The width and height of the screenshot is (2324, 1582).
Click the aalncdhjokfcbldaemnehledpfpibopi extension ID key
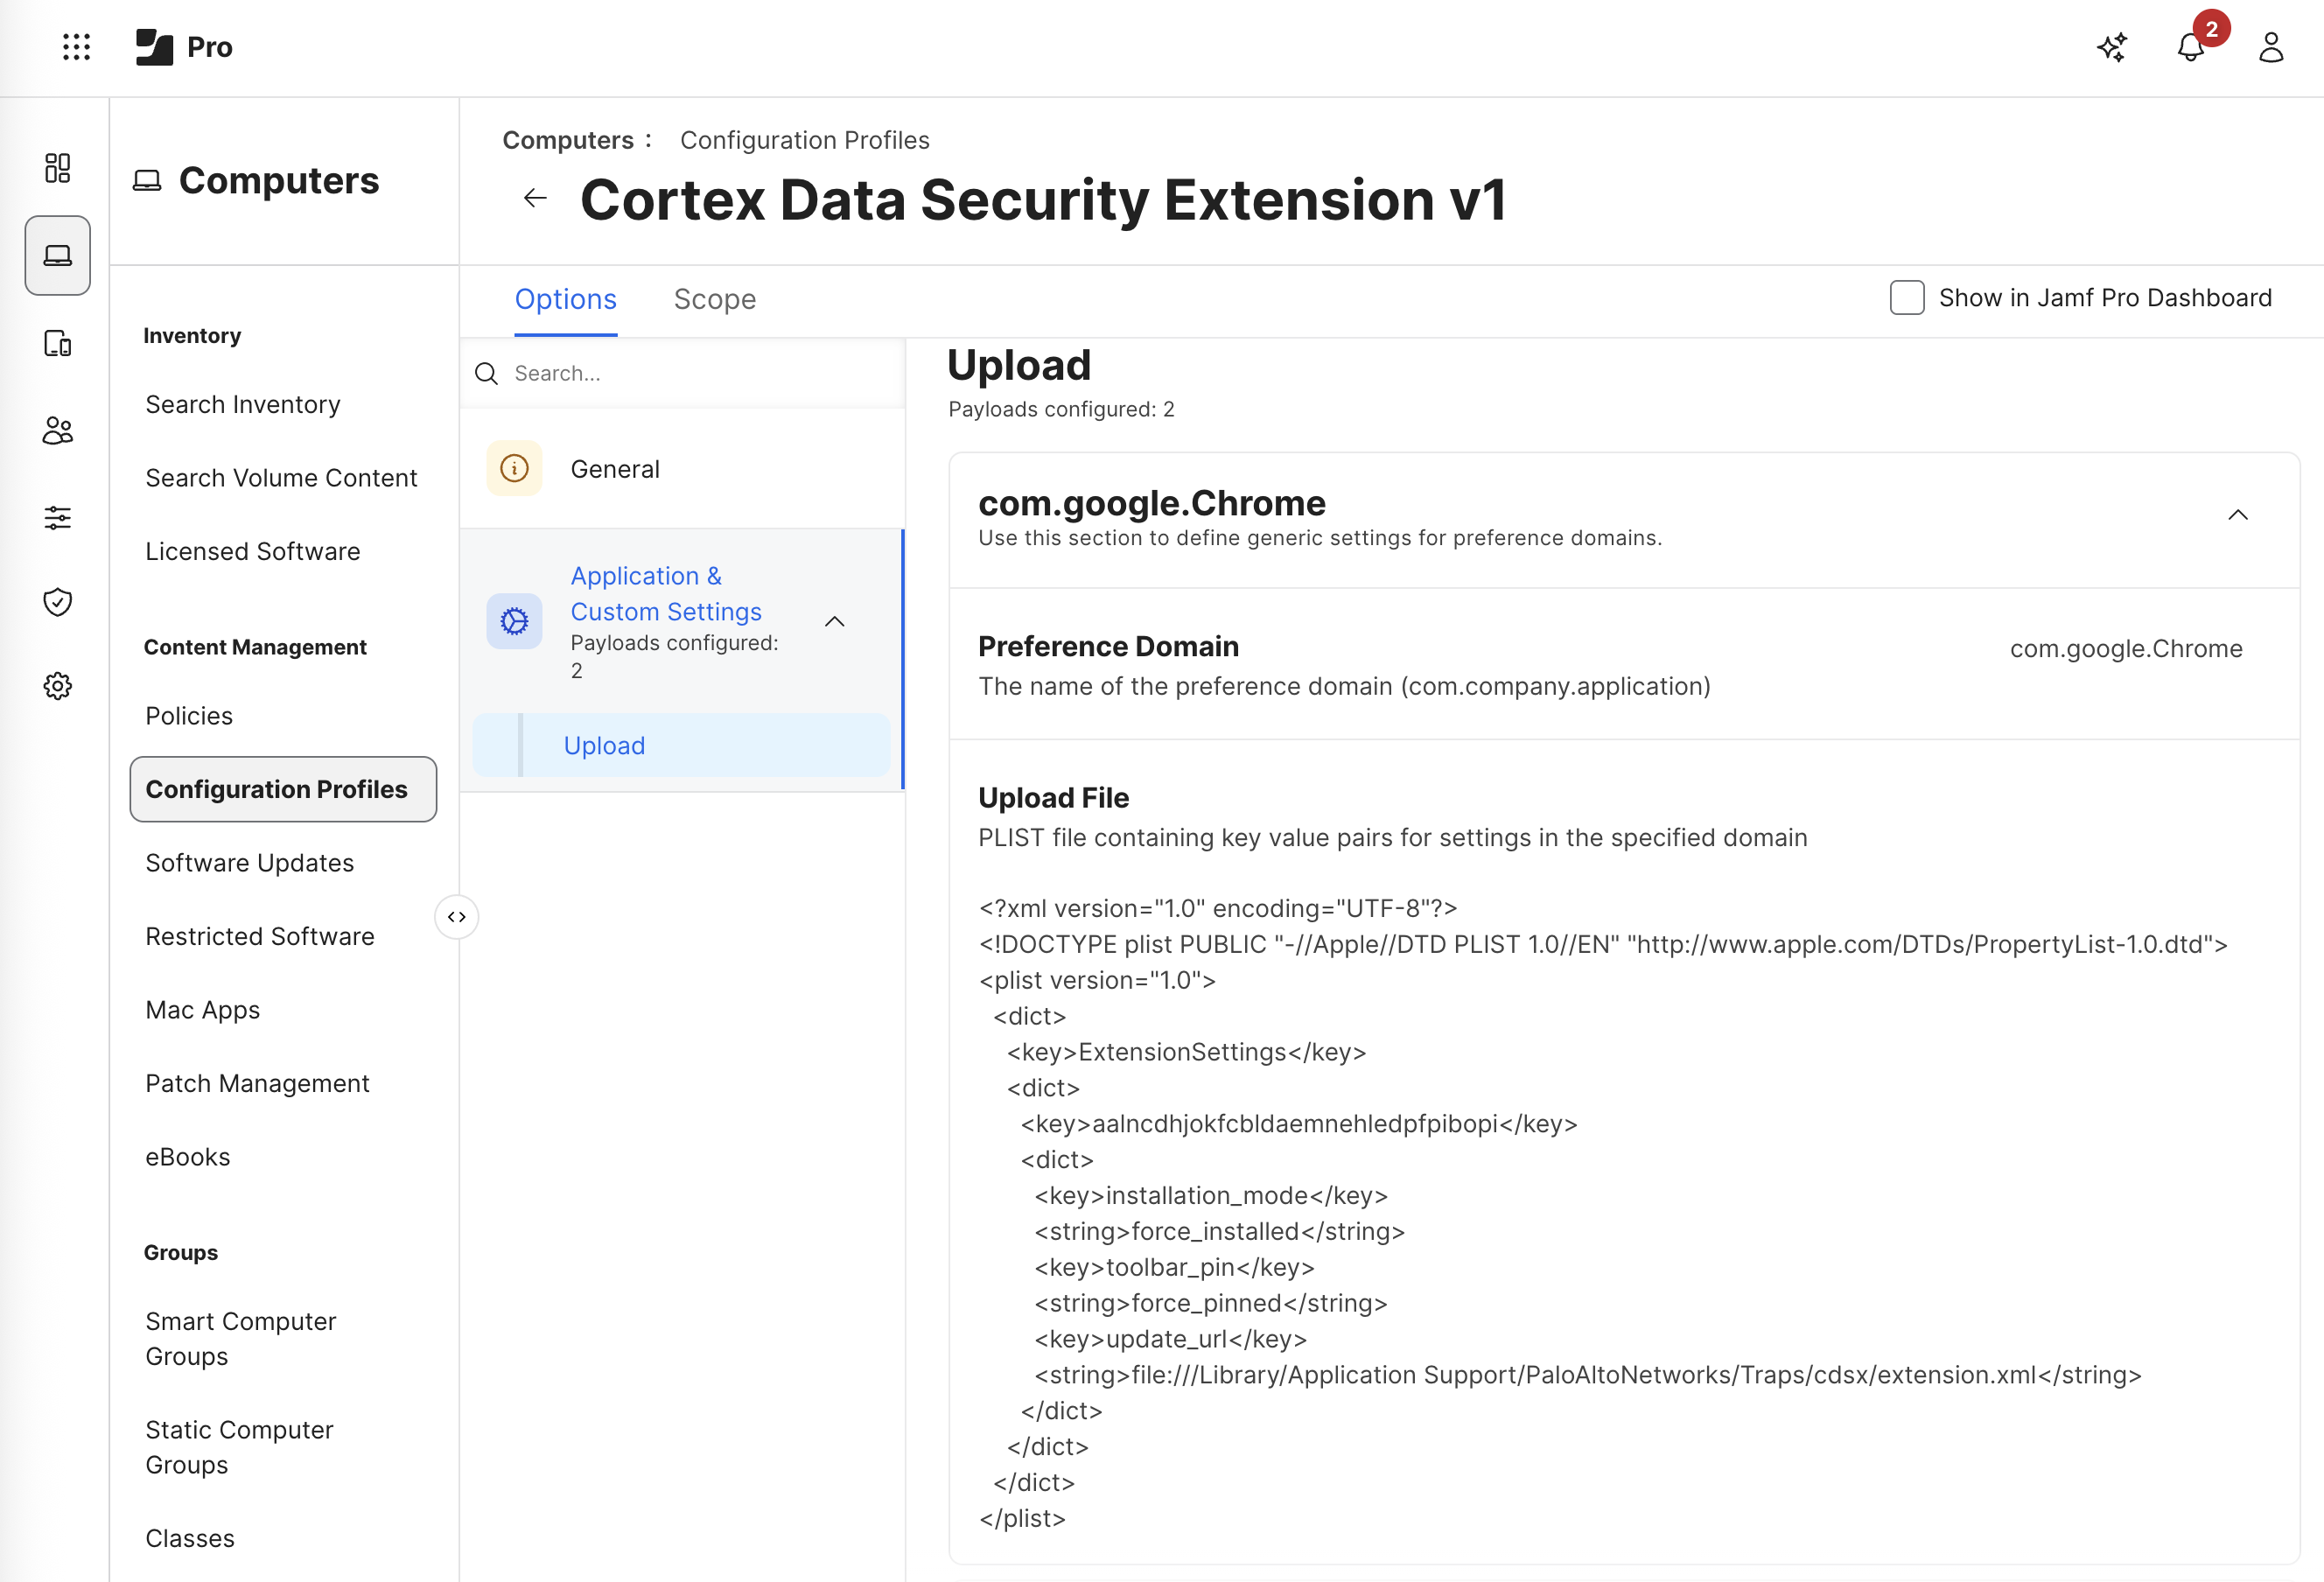click(1299, 1125)
